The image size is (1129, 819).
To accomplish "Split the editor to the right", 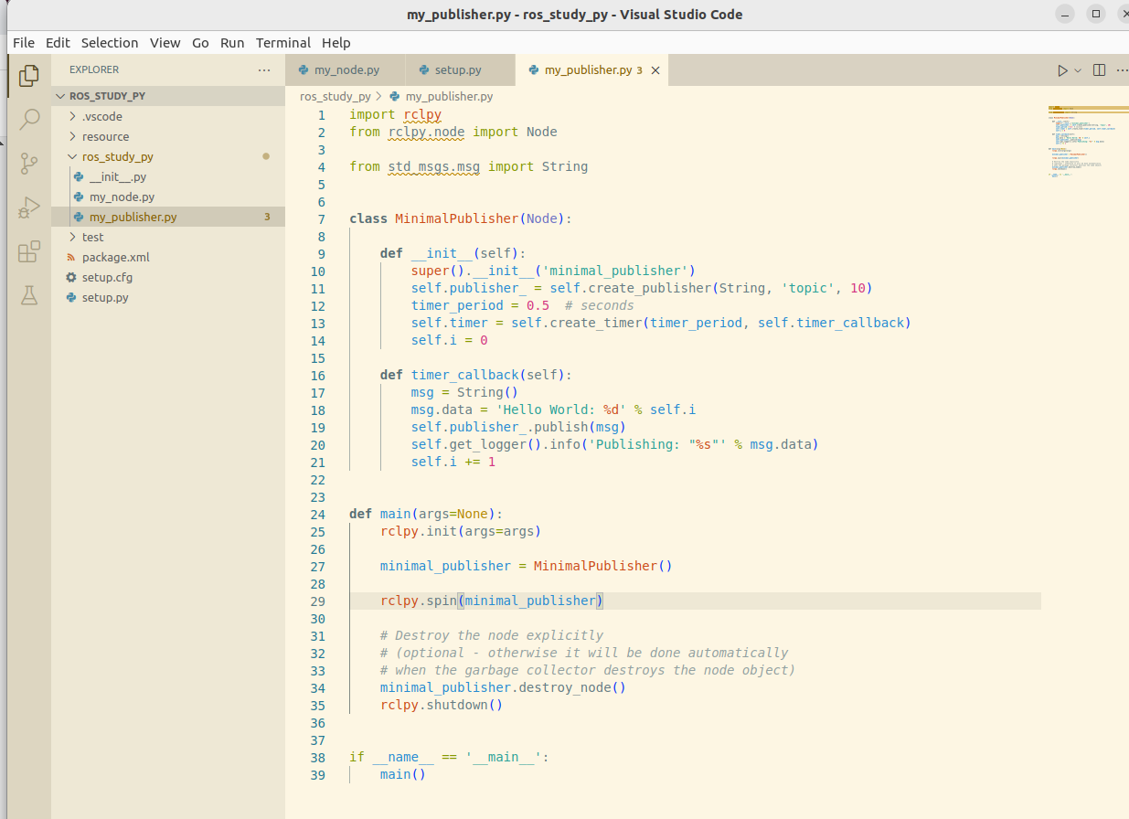I will (1100, 70).
